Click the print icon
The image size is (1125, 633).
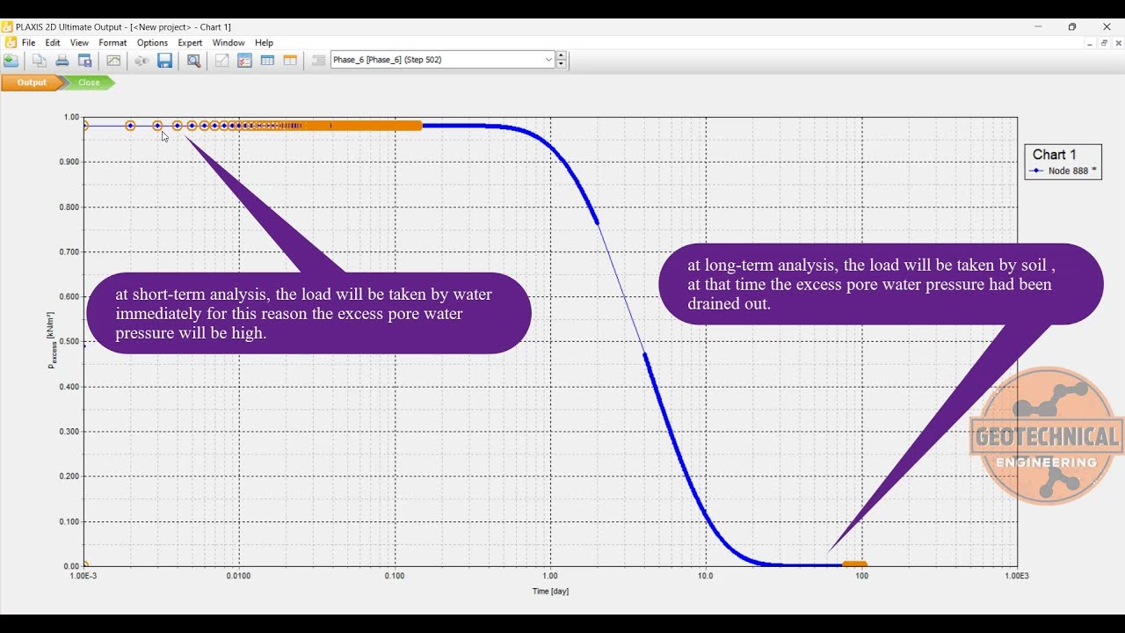62,61
